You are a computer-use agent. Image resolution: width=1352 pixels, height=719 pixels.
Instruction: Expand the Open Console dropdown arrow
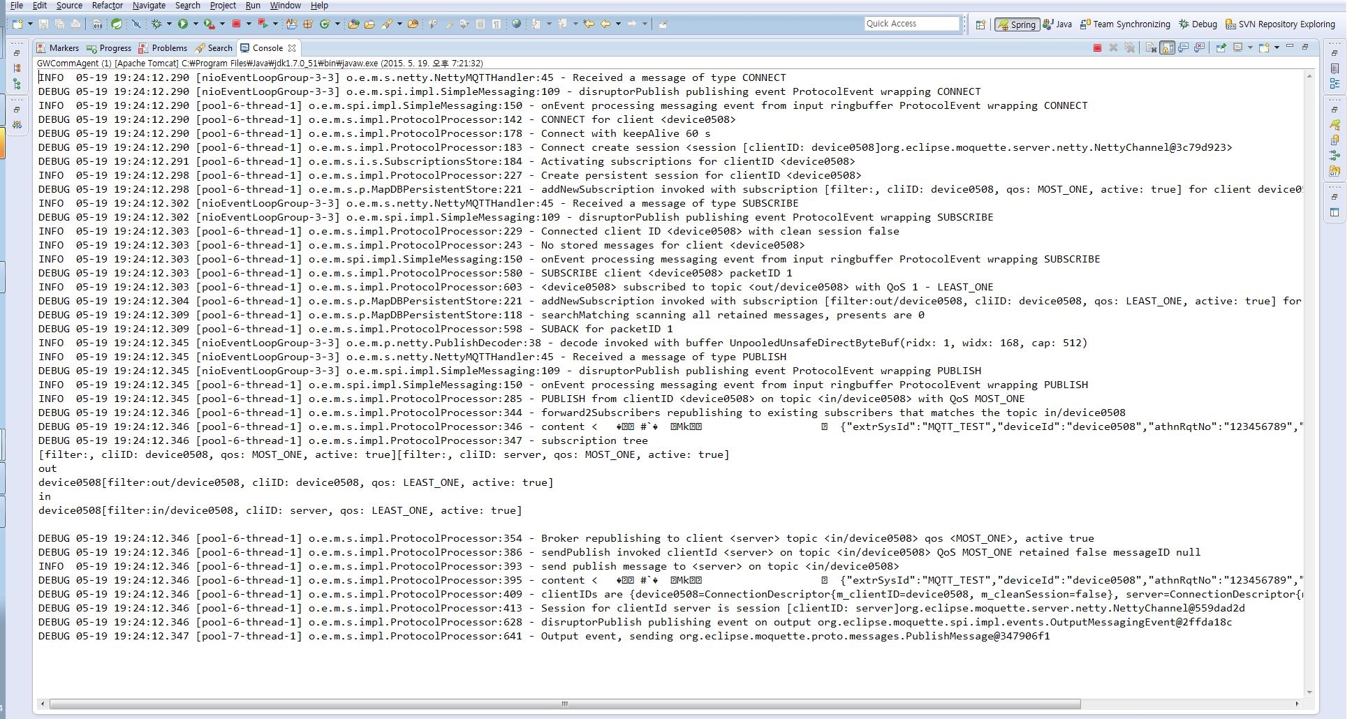click(1277, 48)
